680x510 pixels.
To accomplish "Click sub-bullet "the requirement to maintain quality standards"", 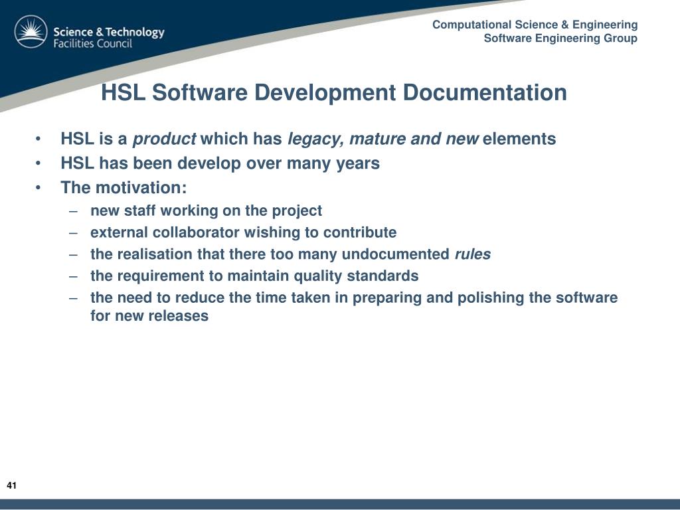I will click(x=254, y=276).
